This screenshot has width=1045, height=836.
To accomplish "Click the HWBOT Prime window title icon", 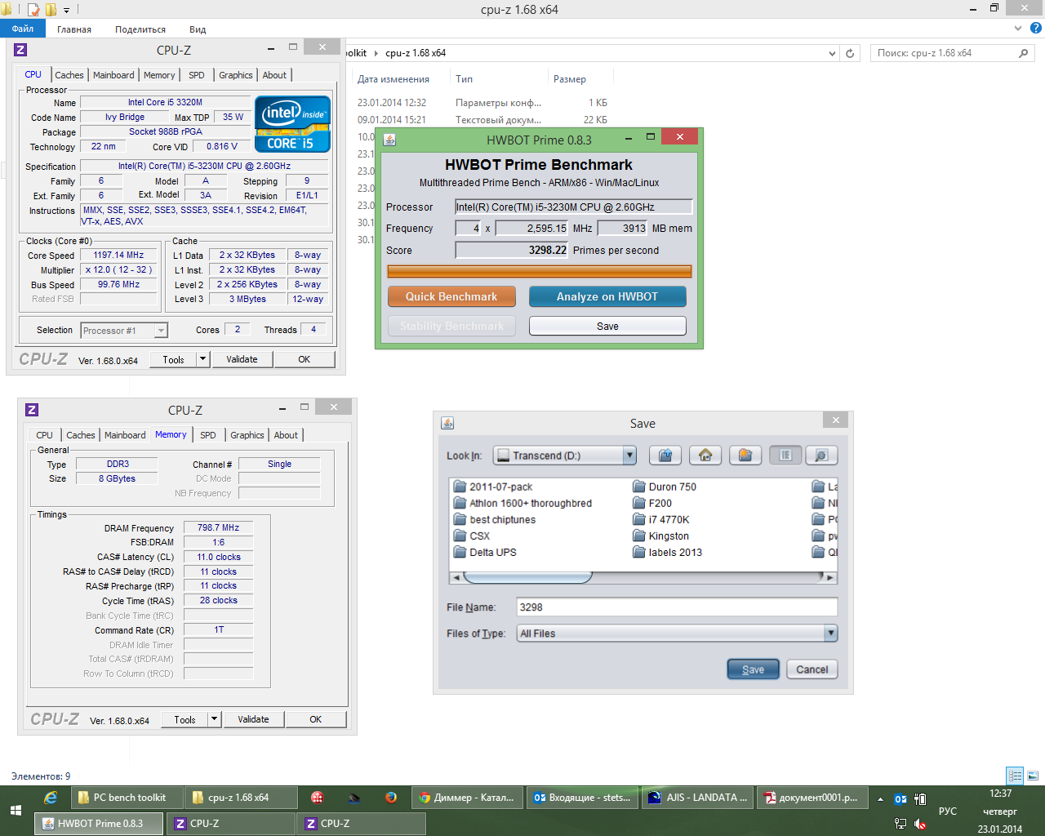I will [x=389, y=140].
